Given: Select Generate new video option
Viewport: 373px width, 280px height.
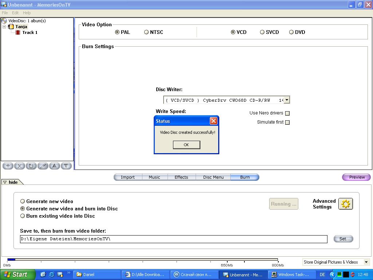Looking at the screenshot, I should click(23, 201).
